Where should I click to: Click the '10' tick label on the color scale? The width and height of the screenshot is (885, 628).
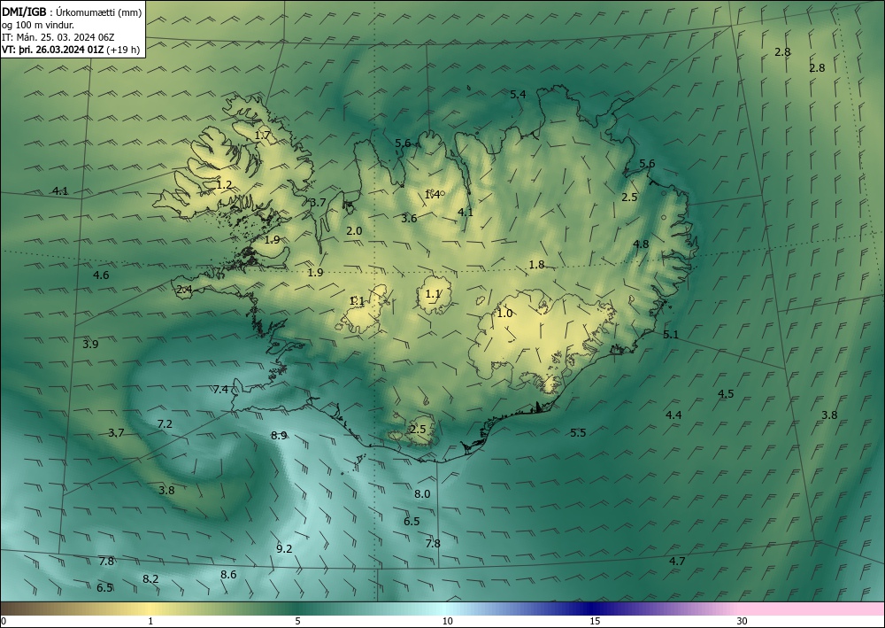(x=448, y=621)
